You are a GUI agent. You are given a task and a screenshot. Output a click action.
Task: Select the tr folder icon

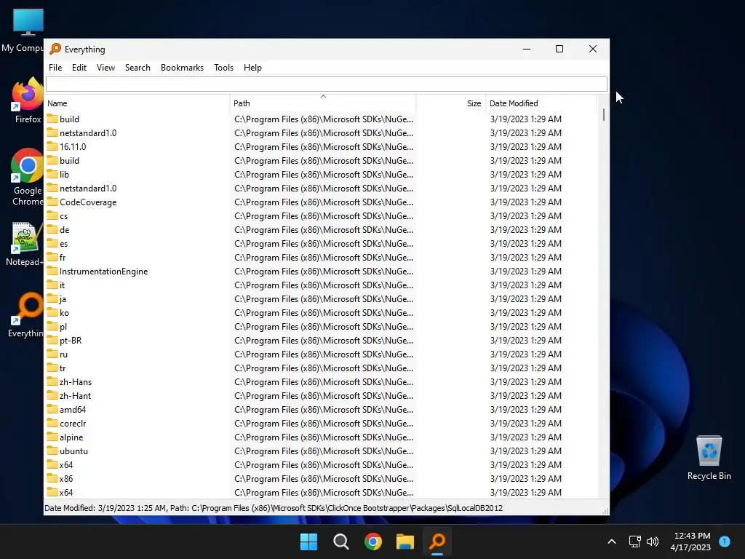[x=52, y=368]
